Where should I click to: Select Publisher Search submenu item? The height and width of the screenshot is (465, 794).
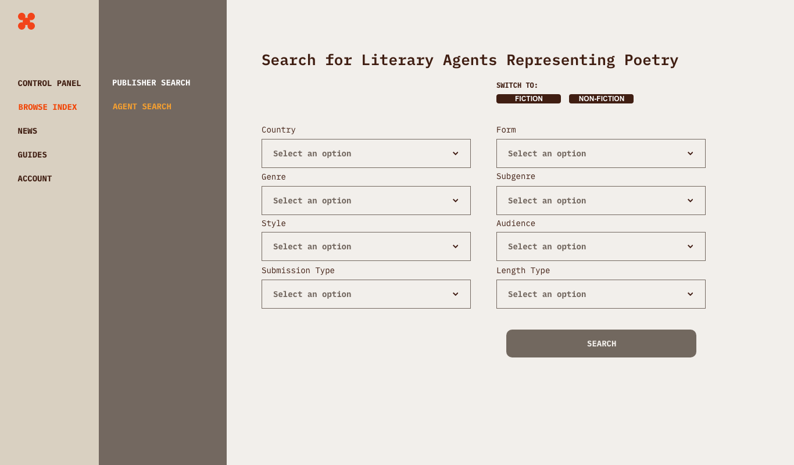point(151,83)
